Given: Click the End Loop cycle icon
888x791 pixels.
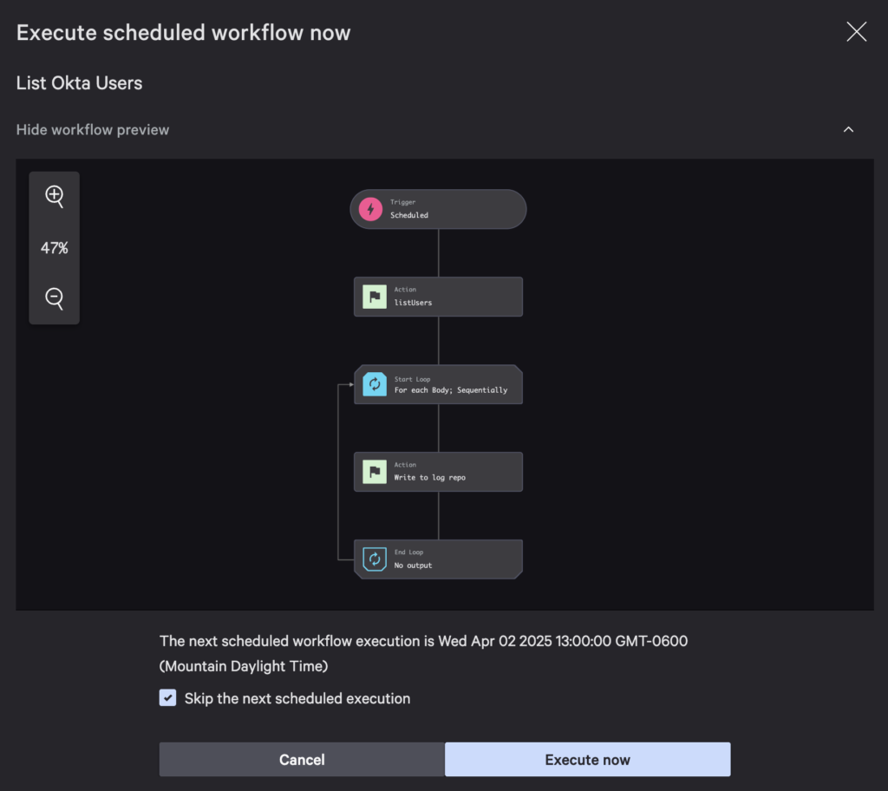Looking at the screenshot, I should click(375, 559).
